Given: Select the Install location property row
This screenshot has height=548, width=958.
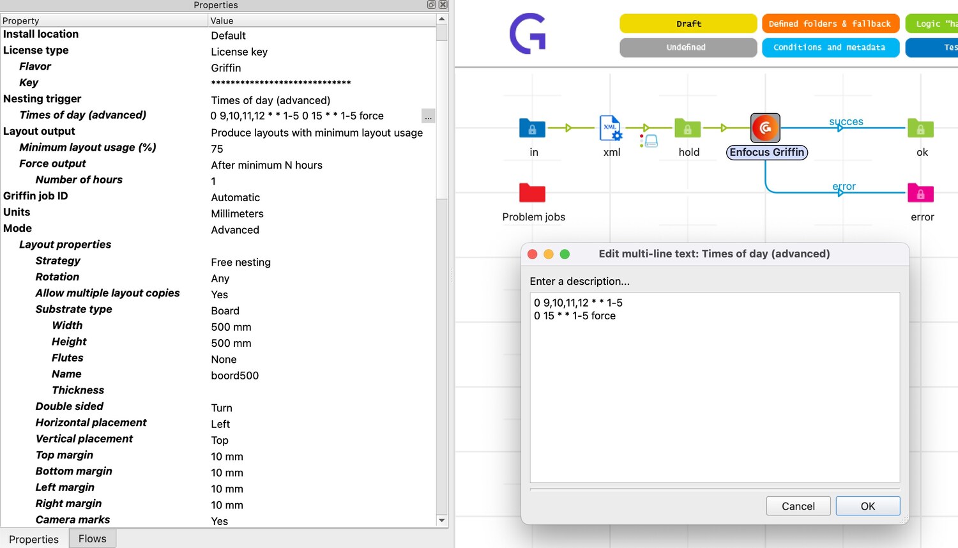Looking at the screenshot, I should (x=218, y=34).
